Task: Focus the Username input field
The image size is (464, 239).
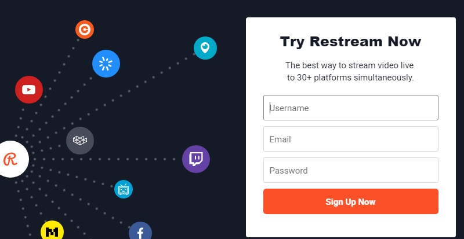Action: coord(351,108)
